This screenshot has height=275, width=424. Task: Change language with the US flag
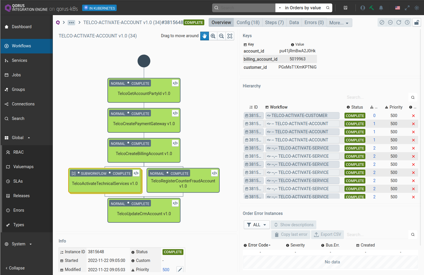point(398,8)
